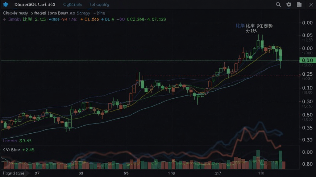The image size is (316, 177).
Task: Click the 0.80 volume axis label
Action: tap(307, 164)
